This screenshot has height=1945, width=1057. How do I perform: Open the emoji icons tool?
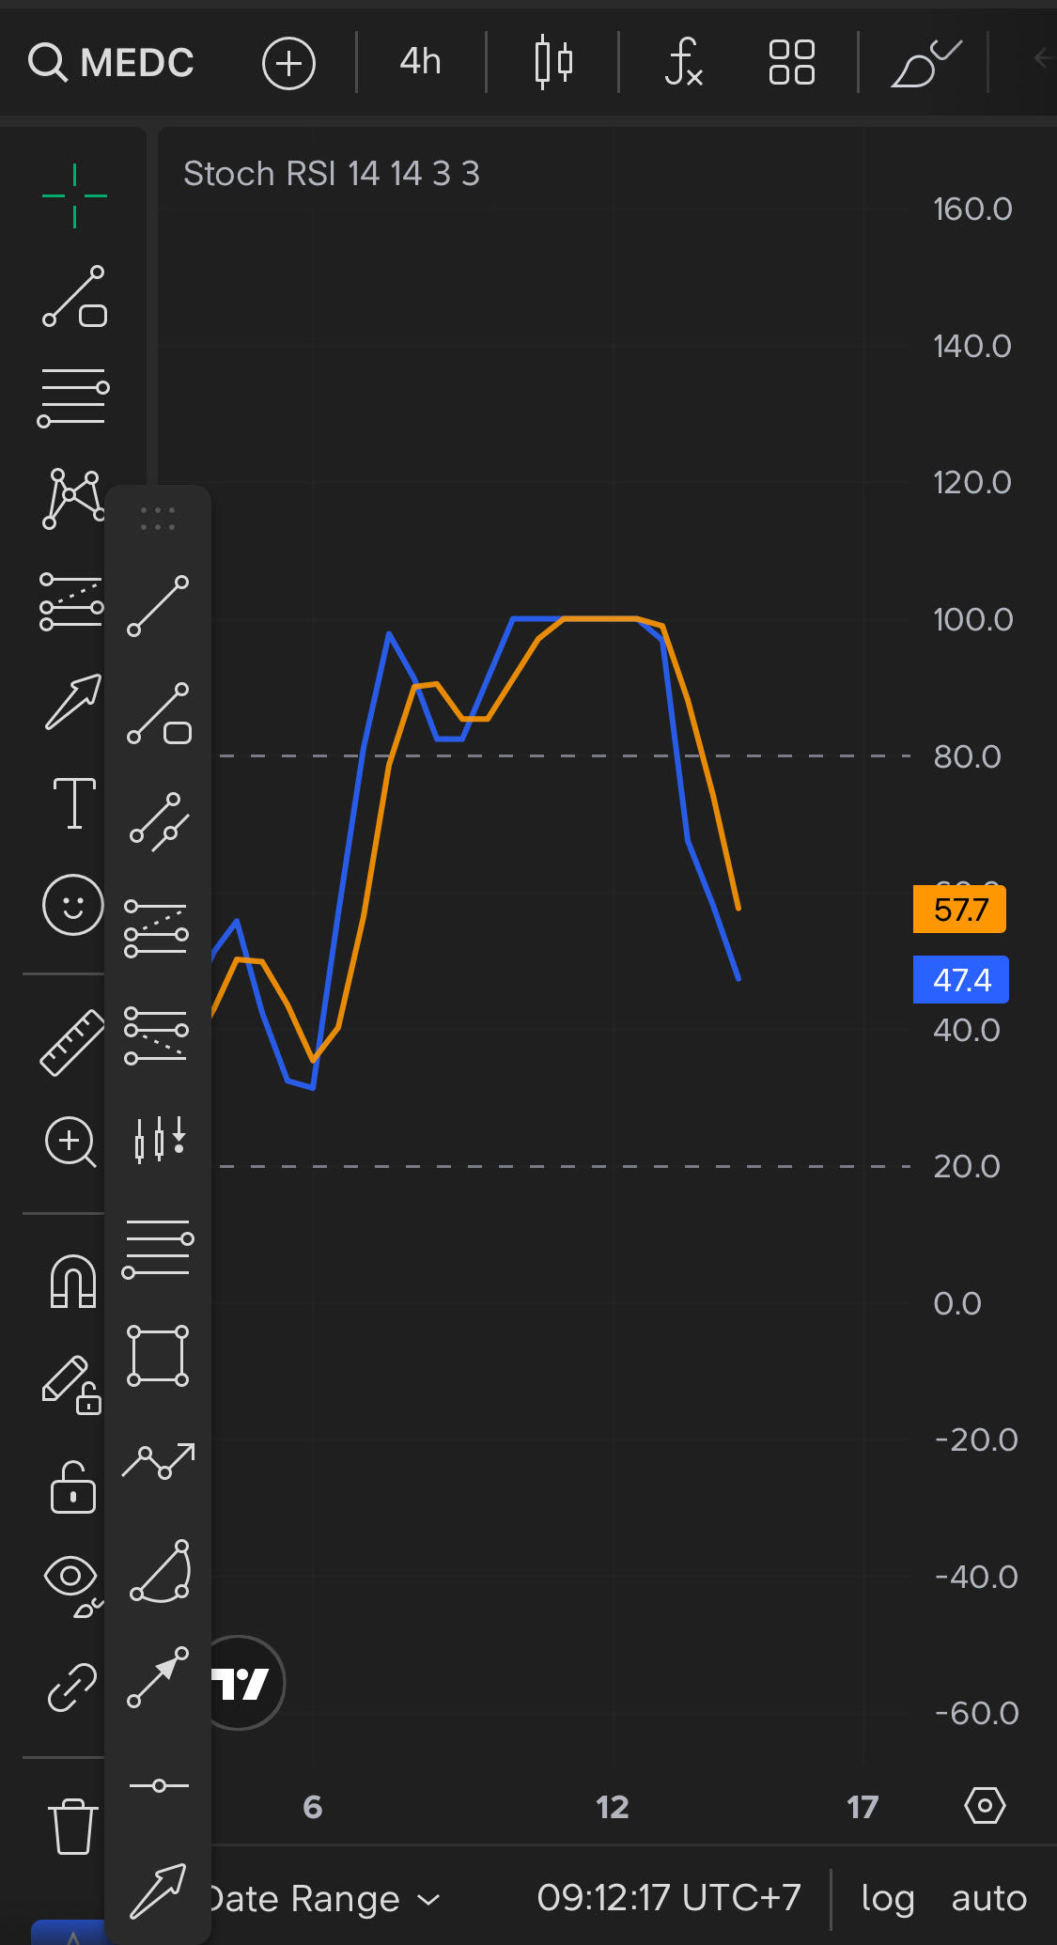click(x=72, y=905)
